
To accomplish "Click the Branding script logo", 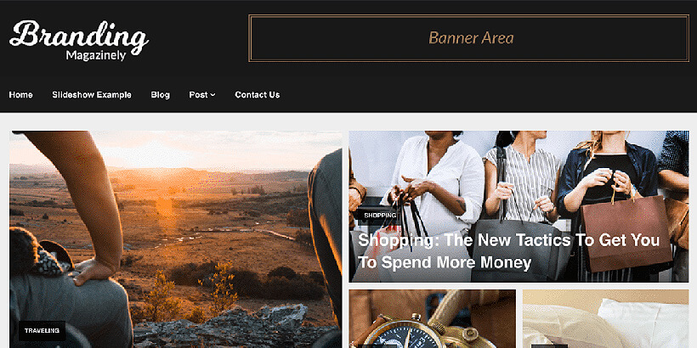I will [79, 36].
